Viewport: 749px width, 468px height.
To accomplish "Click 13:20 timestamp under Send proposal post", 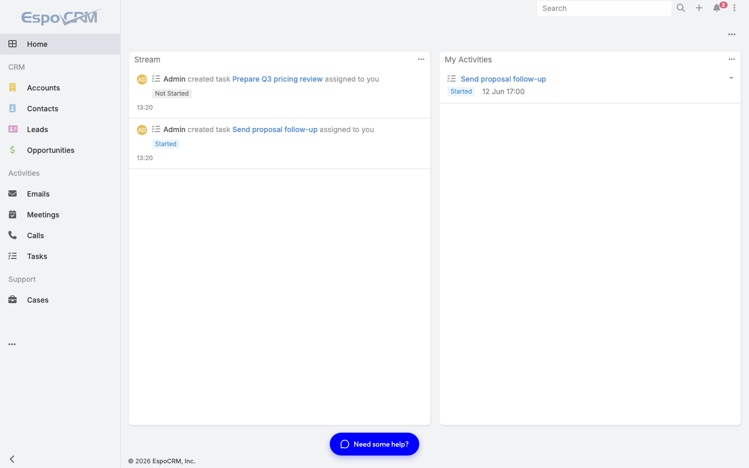I will pos(145,158).
